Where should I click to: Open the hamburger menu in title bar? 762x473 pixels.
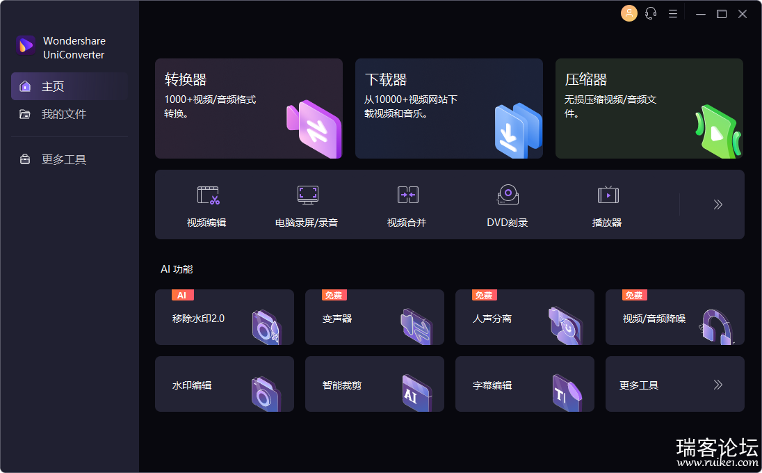[673, 14]
